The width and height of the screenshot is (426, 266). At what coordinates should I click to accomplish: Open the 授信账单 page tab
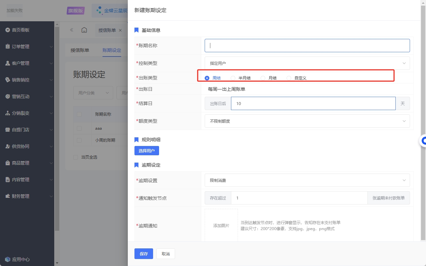click(x=107, y=30)
